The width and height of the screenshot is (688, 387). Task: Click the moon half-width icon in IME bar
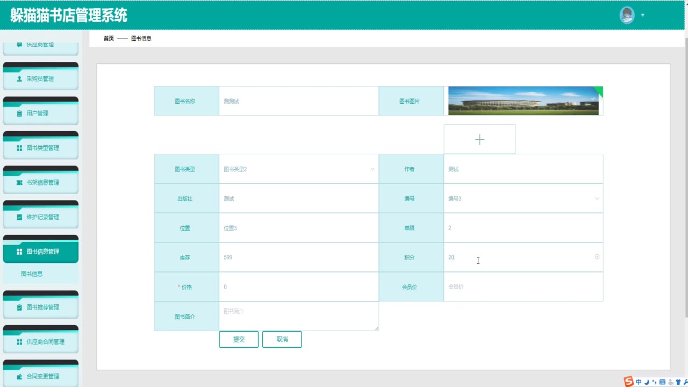tap(647, 382)
